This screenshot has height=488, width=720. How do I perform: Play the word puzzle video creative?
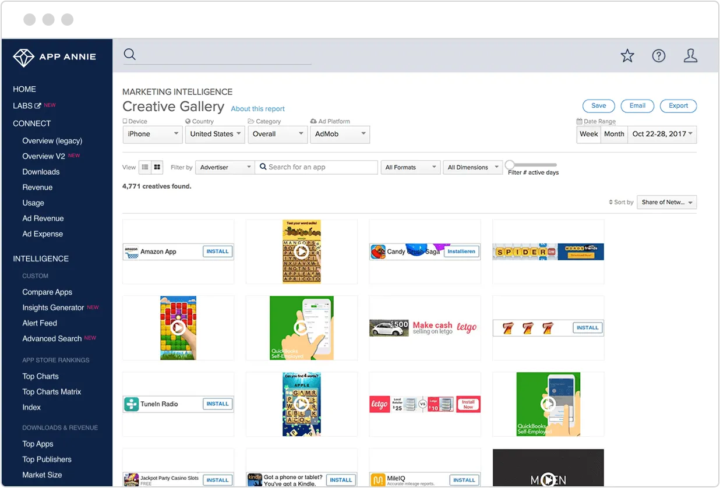tap(301, 252)
